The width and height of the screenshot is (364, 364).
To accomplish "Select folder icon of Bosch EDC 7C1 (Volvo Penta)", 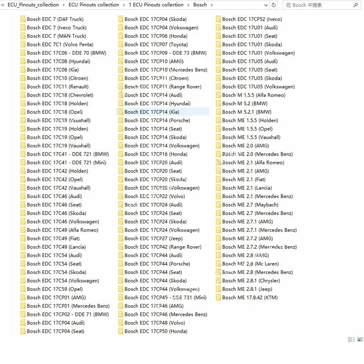I will [x=23, y=44].
